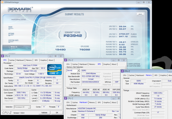Image resolution: width=172 pixels, height=119 pixels.
Task: Minimize the CPU-Z Mainboard window
Action: [x=113, y=98]
